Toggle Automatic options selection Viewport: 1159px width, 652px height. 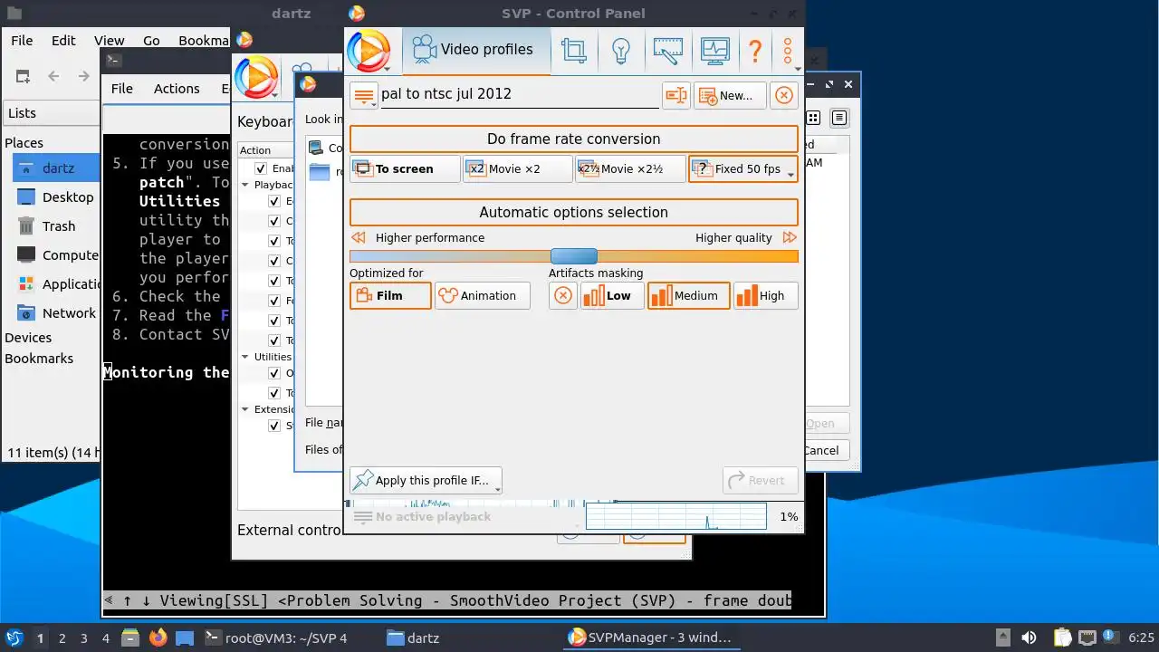click(574, 212)
